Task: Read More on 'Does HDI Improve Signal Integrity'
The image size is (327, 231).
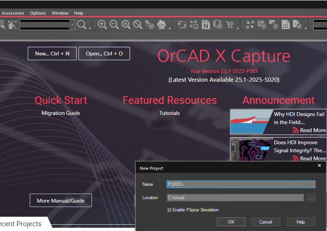Action: coord(310,158)
